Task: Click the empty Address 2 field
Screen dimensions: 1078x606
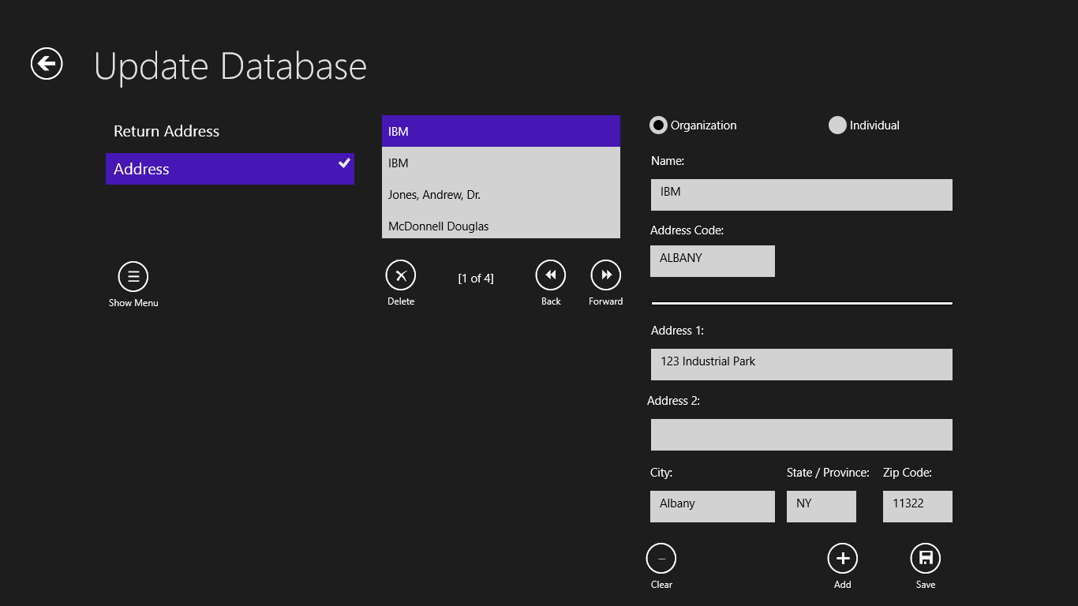Action: coord(801,434)
